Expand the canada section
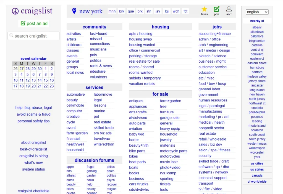283x194 pixels. [x=257, y=175]
